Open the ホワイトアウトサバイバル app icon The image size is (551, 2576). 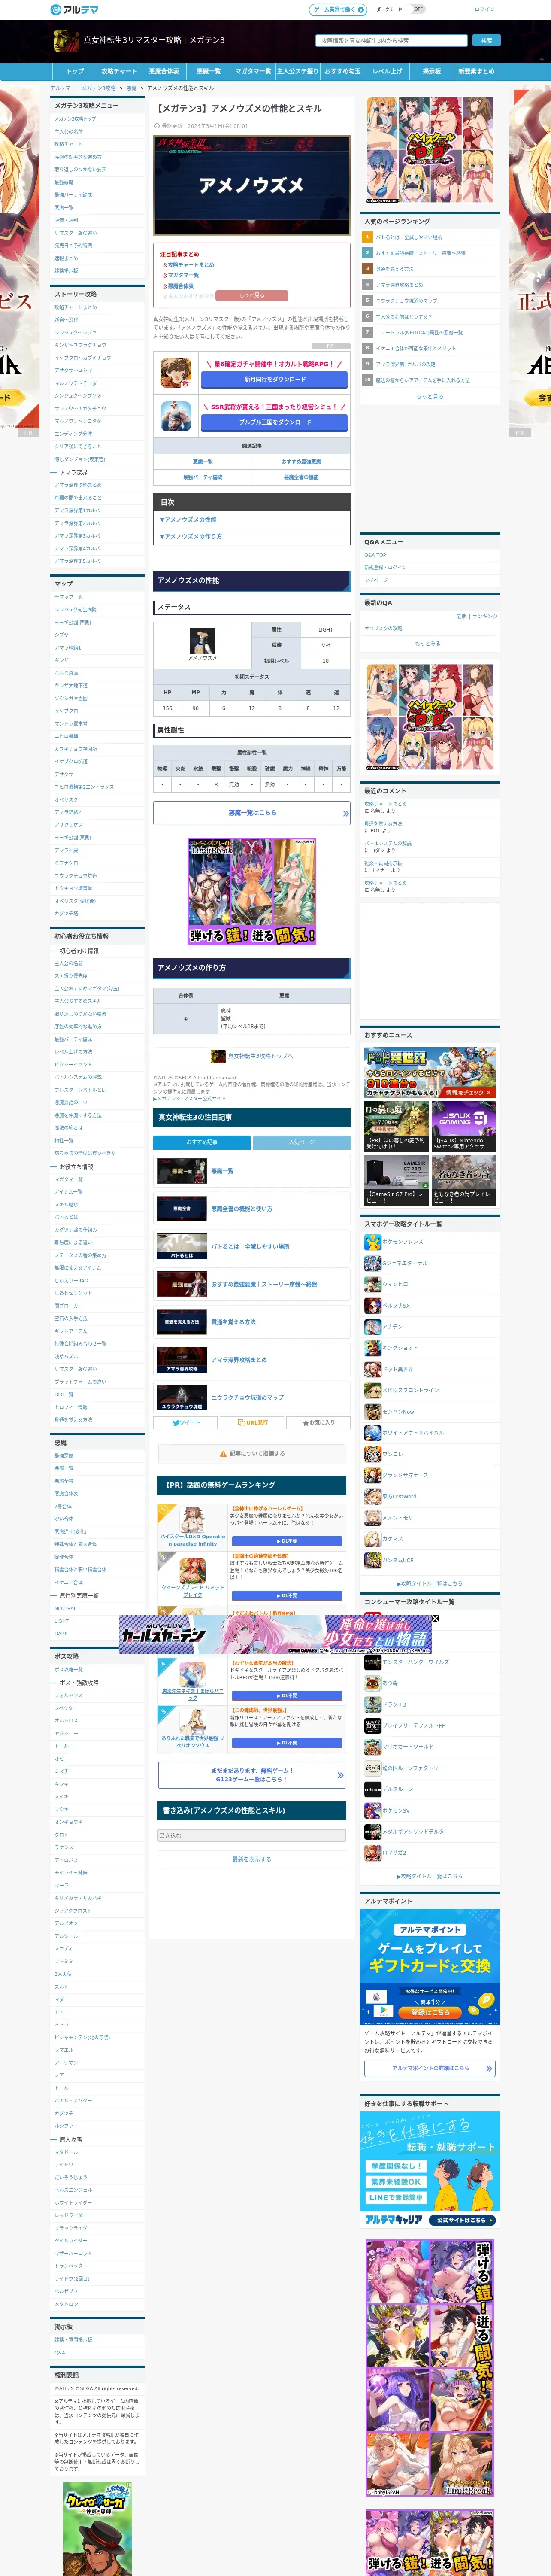tap(373, 1433)
